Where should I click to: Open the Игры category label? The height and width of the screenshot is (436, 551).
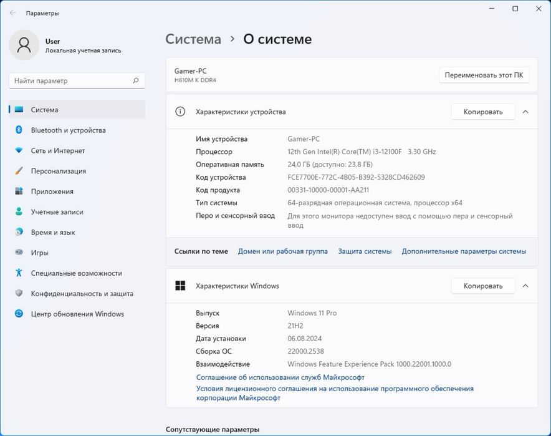[x=40, y=253]
